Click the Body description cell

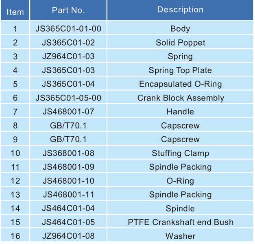tap(180, 29)
